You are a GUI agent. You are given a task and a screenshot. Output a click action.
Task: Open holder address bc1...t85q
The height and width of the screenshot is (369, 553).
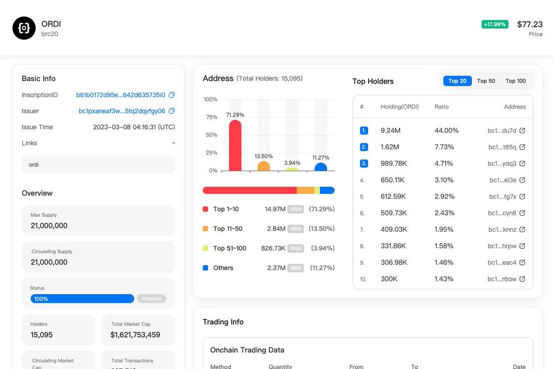click(x=502, y=147)
